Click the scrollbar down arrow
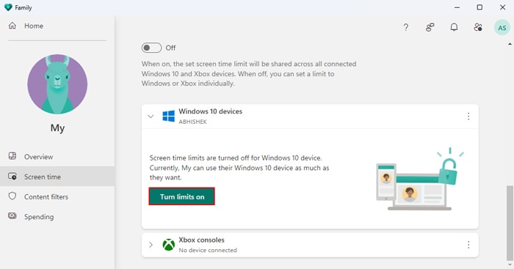This screenshot has width=514, height=269. (510, 264)
